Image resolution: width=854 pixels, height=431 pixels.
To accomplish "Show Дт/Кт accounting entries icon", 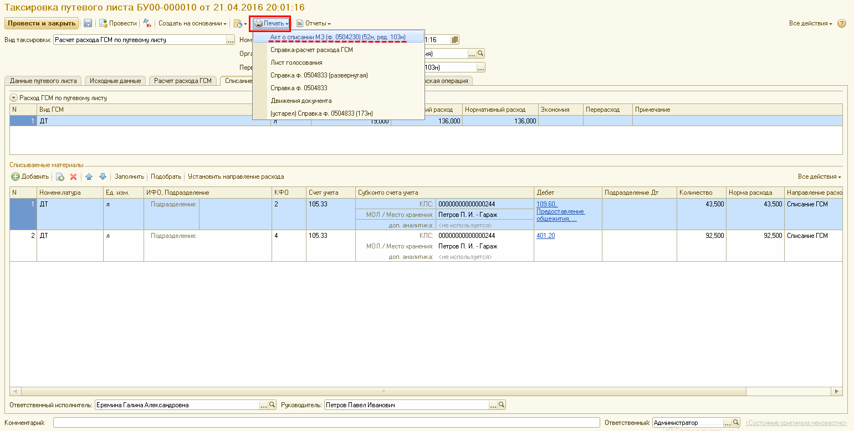I will point(147,23).
